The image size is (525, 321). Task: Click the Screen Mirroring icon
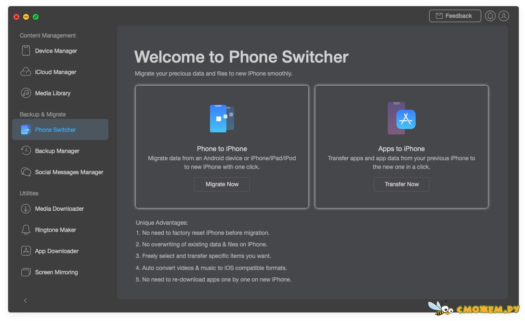pos(26,272)
